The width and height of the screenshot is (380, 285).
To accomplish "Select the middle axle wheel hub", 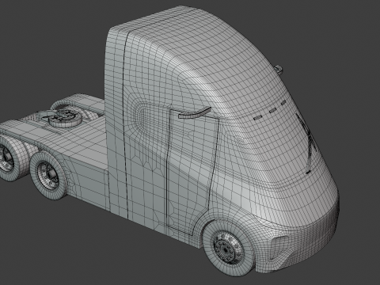I will (47, 174).
